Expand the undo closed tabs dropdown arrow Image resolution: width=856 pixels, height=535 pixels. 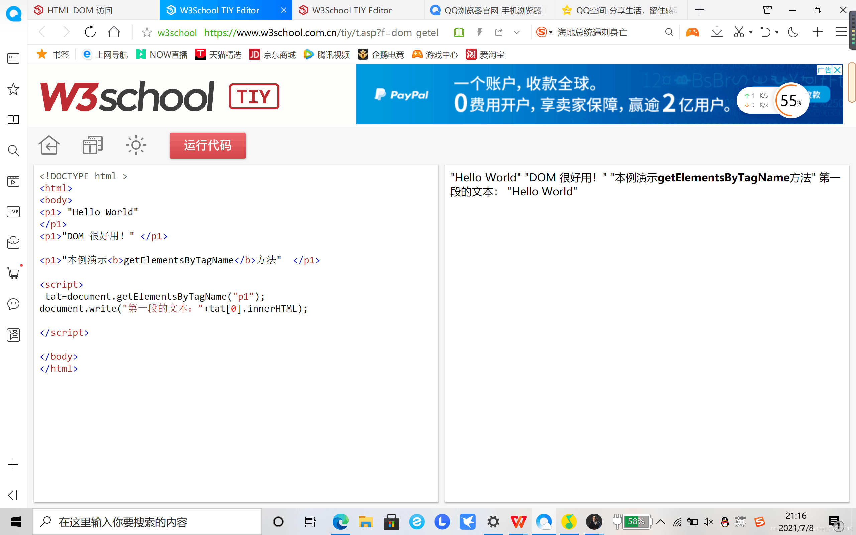[x=777, y=32]
